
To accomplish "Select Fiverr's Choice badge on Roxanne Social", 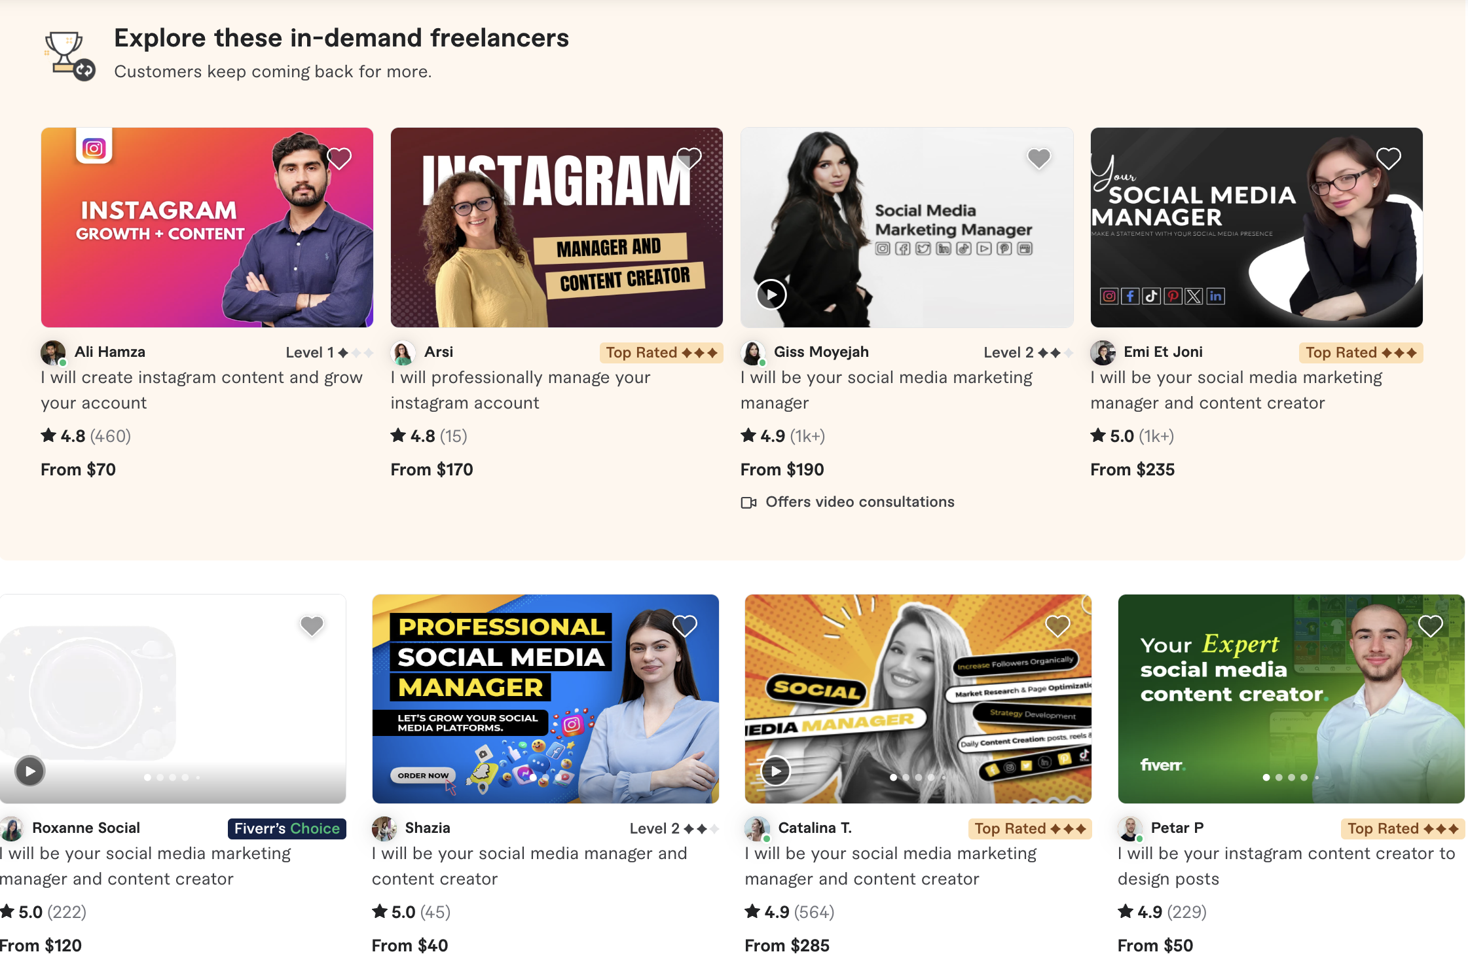I will tap(287, 828).
